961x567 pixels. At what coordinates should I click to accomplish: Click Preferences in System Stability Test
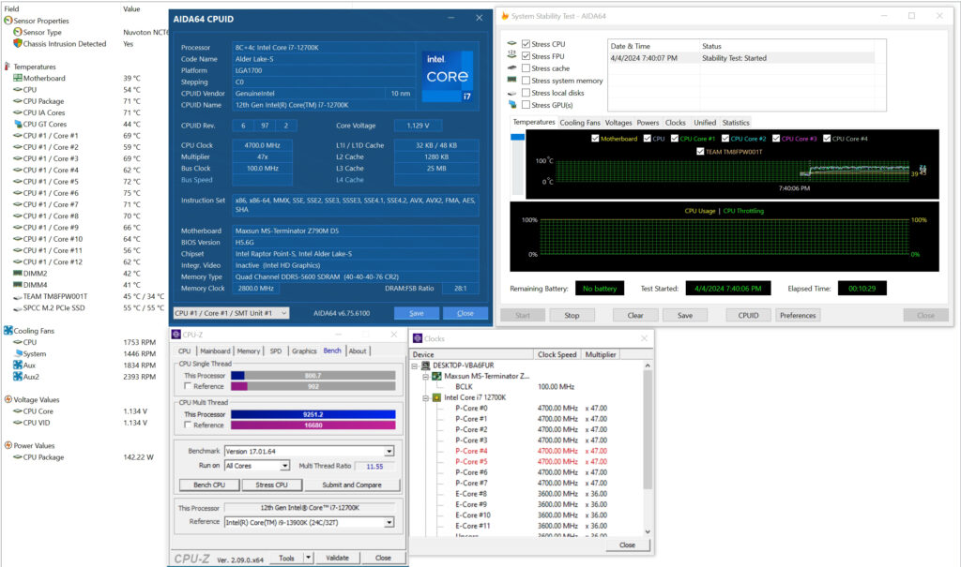click(x=798, y=315)
